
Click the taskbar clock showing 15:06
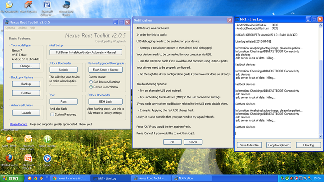click(x=317, y=178)
